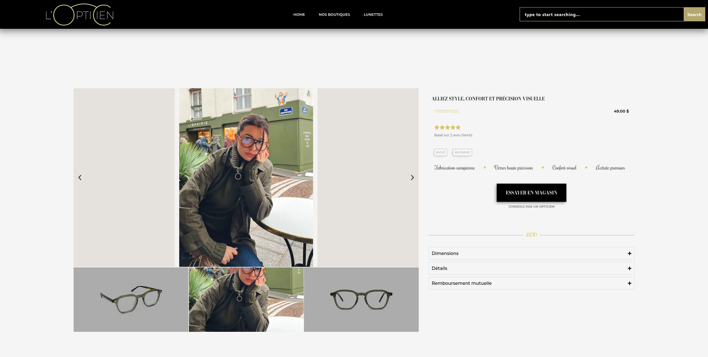Click 'CONSEILS PAR UN OPTICIEN' caption
The height and width of the screenshot is (357, 708).
click(x=531, y=207)
